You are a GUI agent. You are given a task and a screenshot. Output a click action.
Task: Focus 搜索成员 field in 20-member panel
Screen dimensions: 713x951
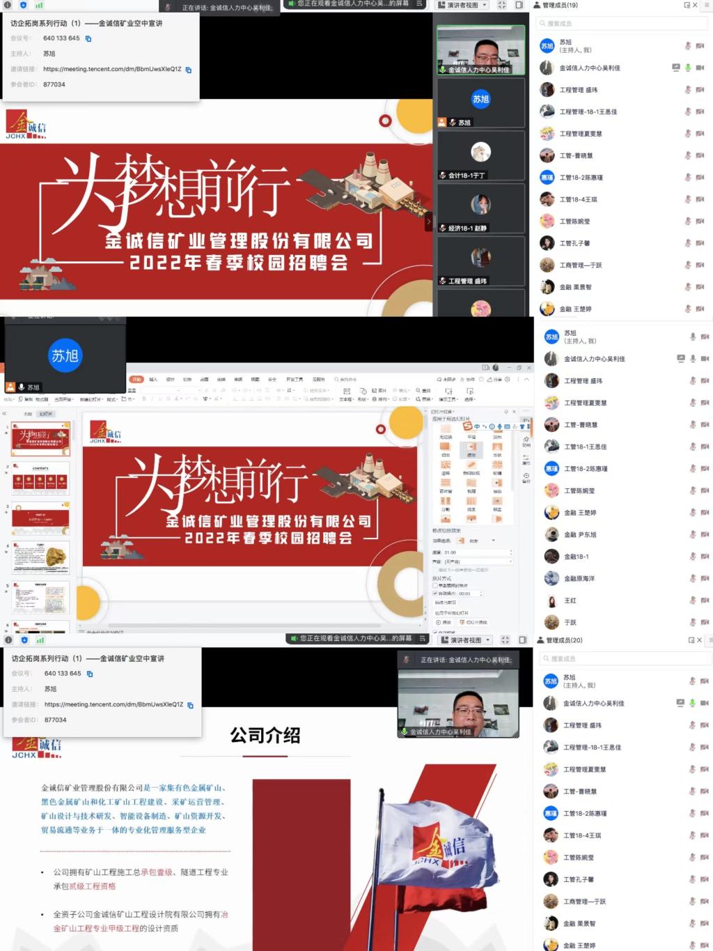pyautogui.click(x=625, y=658)
